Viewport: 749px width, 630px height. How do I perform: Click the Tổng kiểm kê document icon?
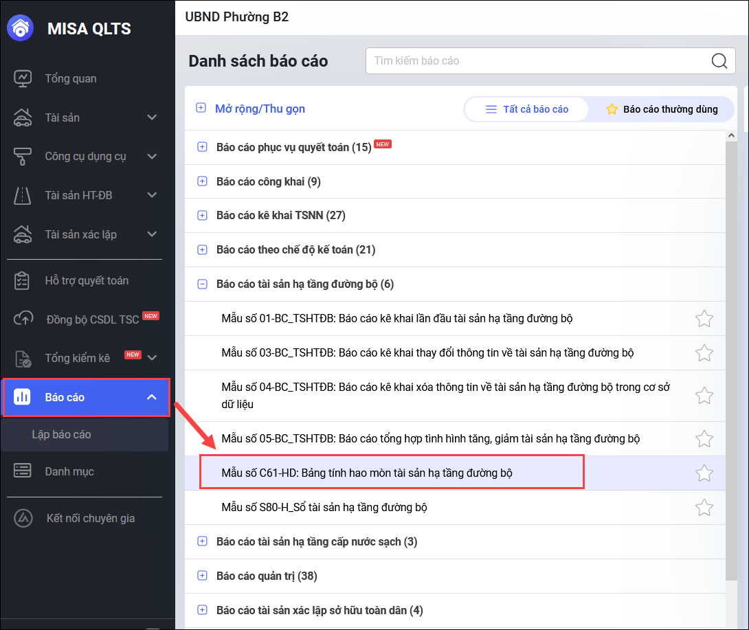coord(23,358)
